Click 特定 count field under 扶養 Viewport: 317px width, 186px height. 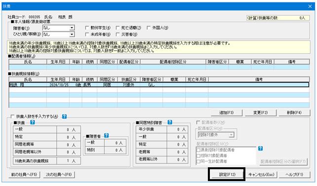tap(69, 137)
